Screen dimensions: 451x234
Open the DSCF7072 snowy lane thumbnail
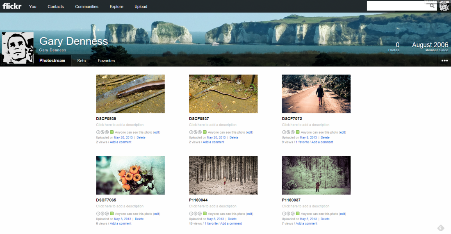point(316,94)
